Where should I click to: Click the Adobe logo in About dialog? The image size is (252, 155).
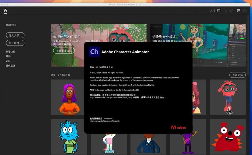pos(178,127)
